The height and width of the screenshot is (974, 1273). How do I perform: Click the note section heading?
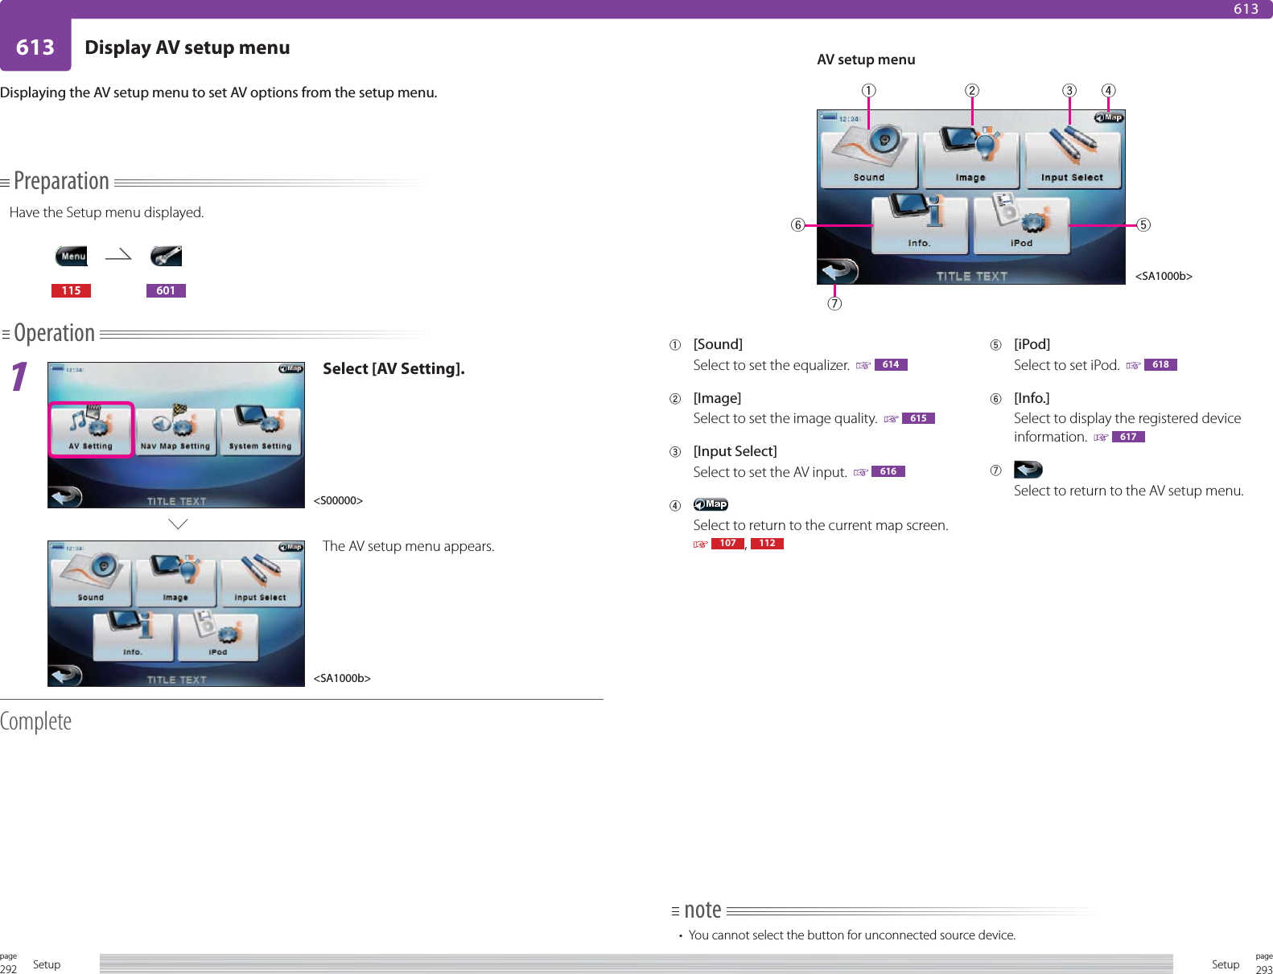[x=702, y=910]
